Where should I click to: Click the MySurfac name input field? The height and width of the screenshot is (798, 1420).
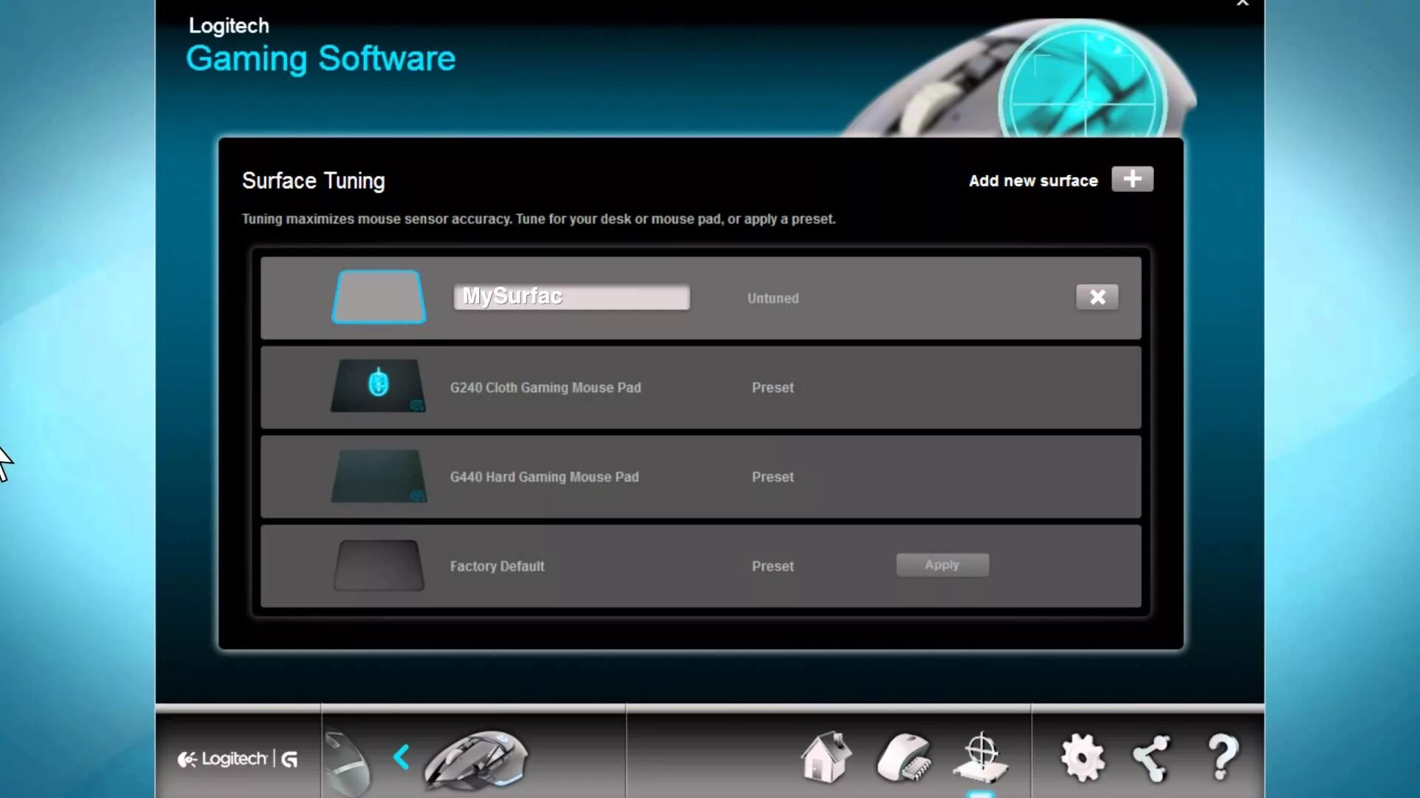[x=571, y=297]
